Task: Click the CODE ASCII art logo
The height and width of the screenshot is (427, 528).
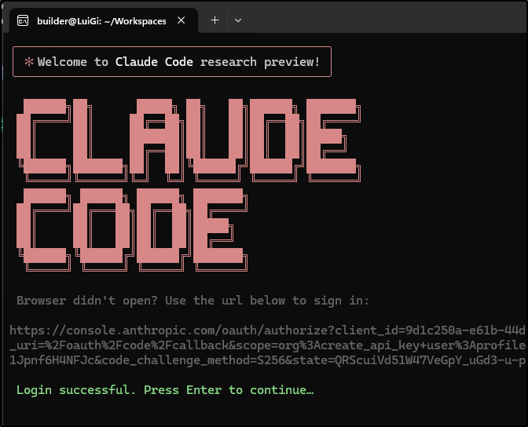Action: coord(132,229)
